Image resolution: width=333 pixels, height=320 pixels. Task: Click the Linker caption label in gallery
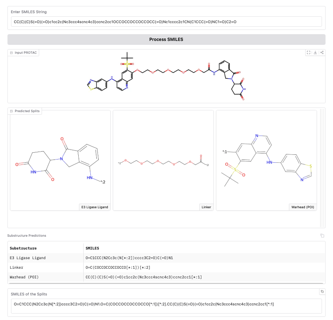tap(206, 207)
